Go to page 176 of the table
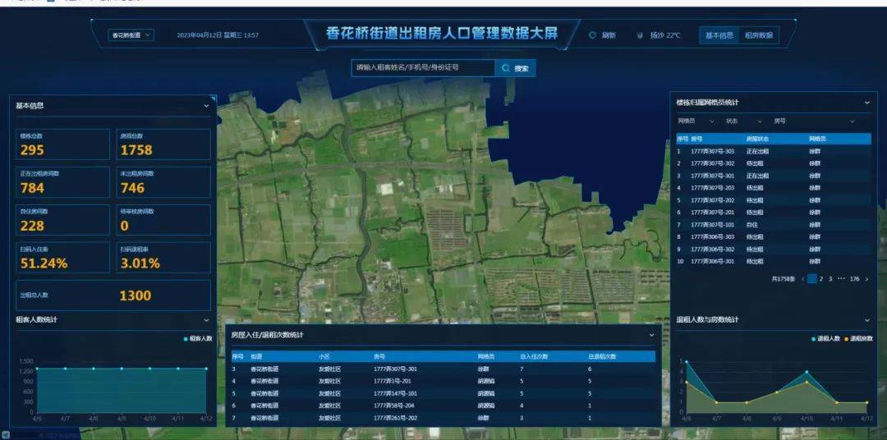Screen dimensions: 887x440 coord(854,279)
